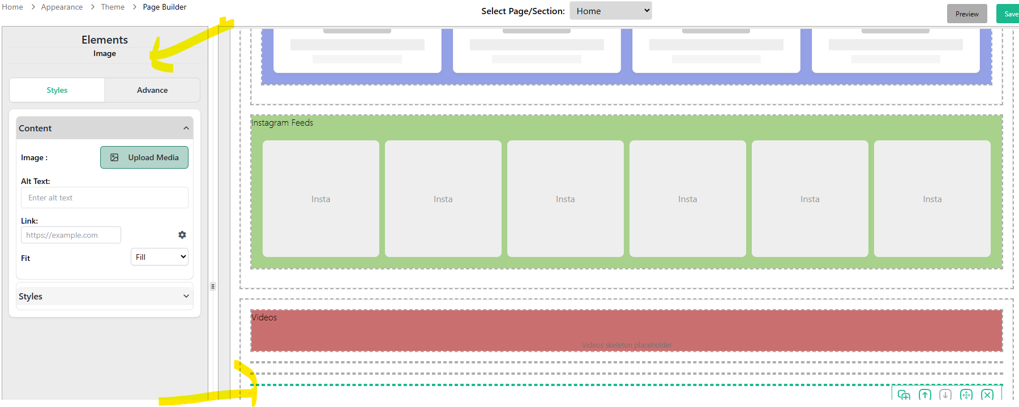Screen dimensions: 1019x407
Task: Click the panel resize handle grip
Action: click(213, 286)
